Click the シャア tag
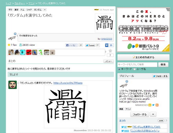 [x=29, y=10]
